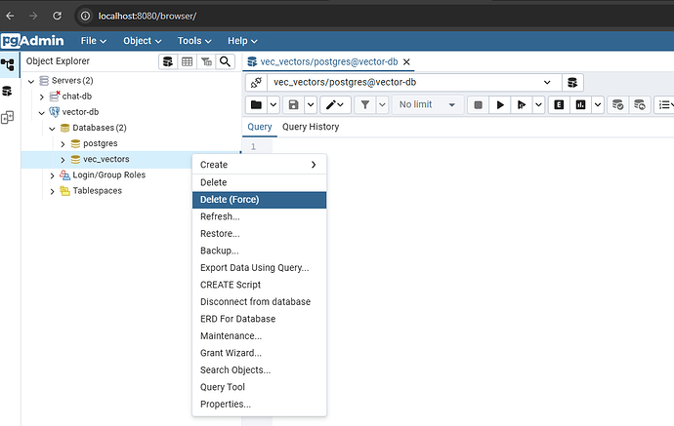674x426 pixels.
Task: Open the Query Tool icon in the left sidebar
Action: [7, 91]
